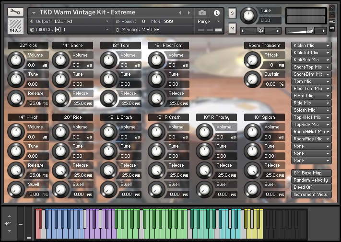This screenshot has height=242, width=341.
Task: Open the Purge dropdown menu
Action: [x=209, y=22]
